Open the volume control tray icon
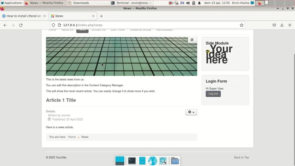The width and height of the screenshot is (295, 166). pos(188,3)
